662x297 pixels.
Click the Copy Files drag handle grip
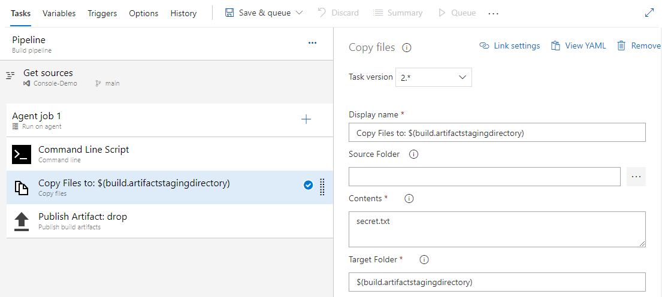click(322, 187)
